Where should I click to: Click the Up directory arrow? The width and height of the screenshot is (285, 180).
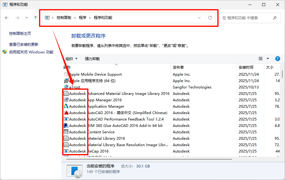coord(35,18)
